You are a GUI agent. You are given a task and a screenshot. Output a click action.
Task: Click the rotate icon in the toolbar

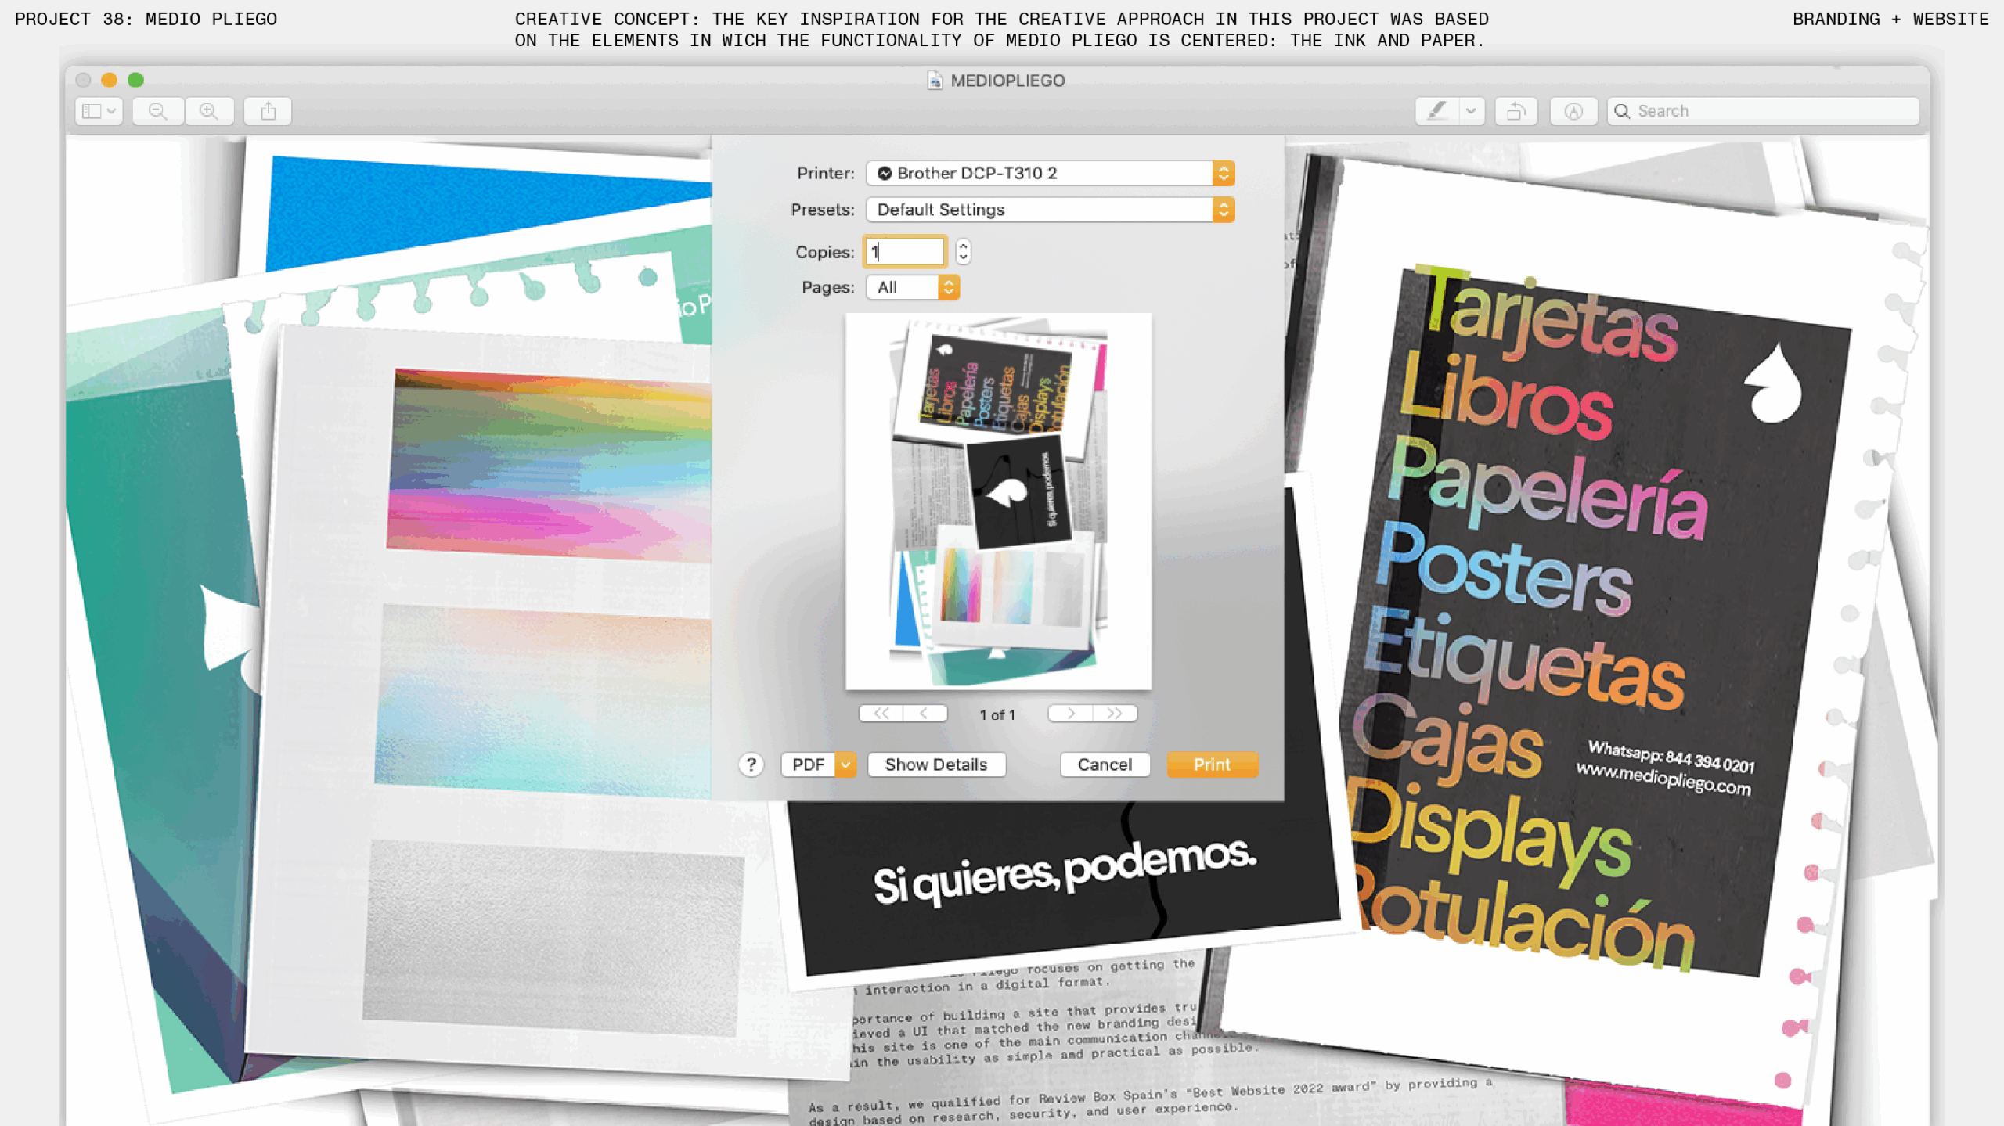[1516, 111]
